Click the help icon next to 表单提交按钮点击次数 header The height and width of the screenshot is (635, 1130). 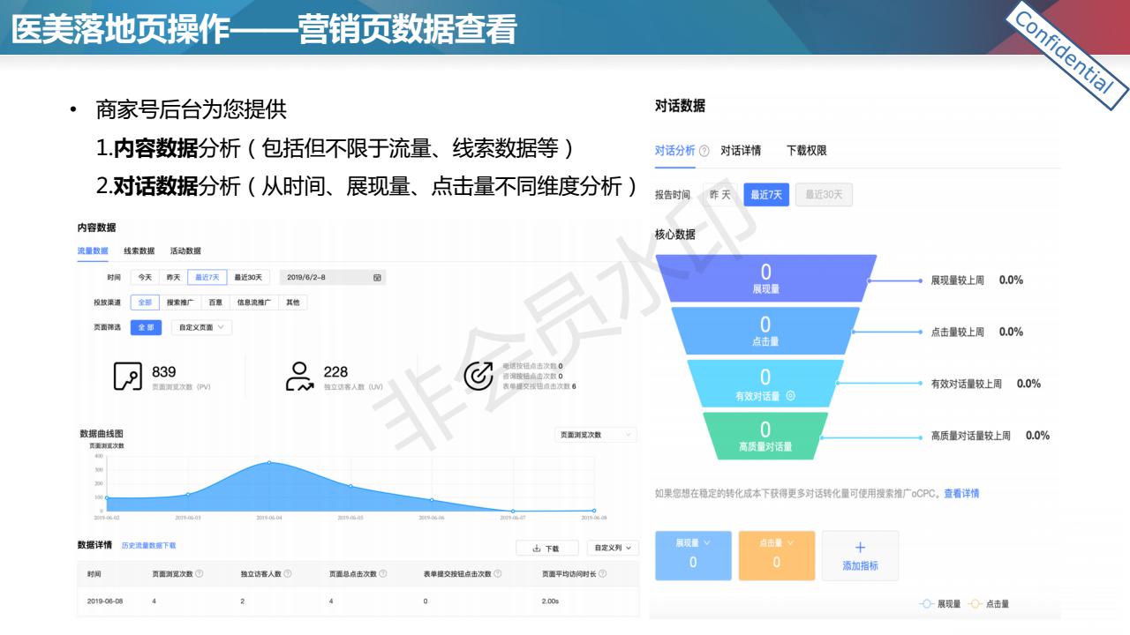pyautogui.click(x=497, y=574)
